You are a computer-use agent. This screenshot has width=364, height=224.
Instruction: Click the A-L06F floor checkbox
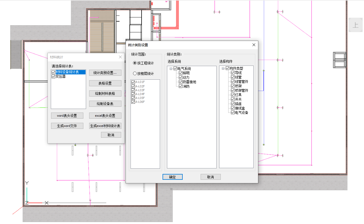pos(133,102)
